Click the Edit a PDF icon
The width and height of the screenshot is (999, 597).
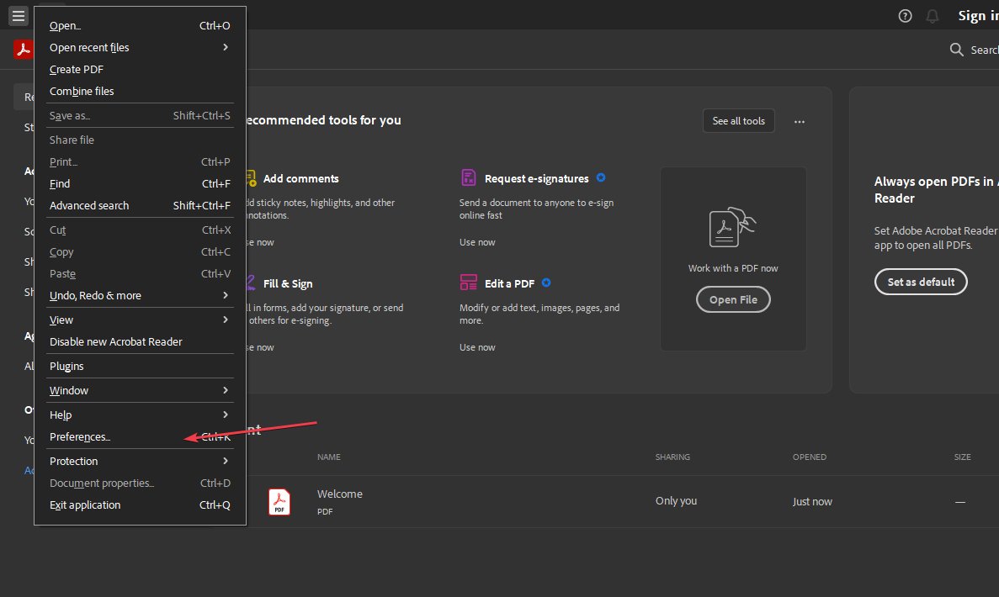tap(468, 283)
